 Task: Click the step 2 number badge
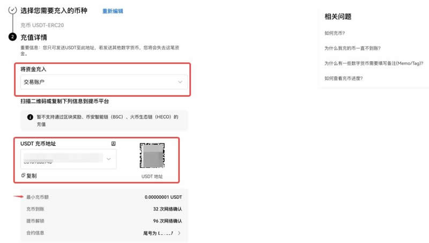[12, 37]
